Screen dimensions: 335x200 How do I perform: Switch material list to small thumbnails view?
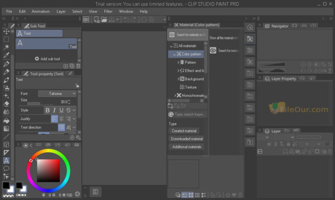click(x=197, y=195)
